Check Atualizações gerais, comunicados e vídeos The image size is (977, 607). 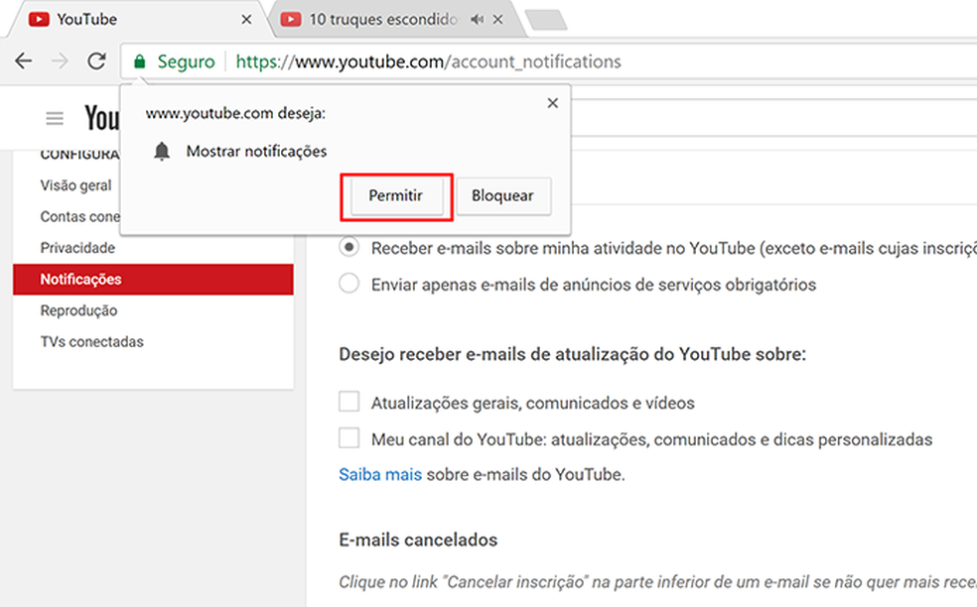pyautogui.click(x=349, y=403)
